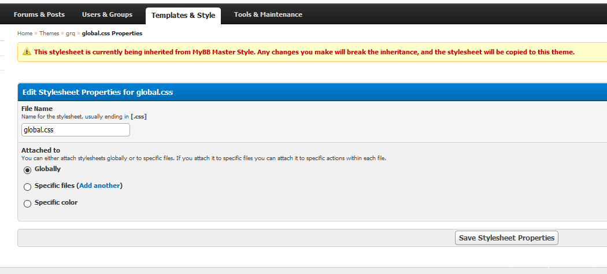Screen dimensions: 607x274
Task: Open the Forums & Posts tab
Action: [39, 14]
